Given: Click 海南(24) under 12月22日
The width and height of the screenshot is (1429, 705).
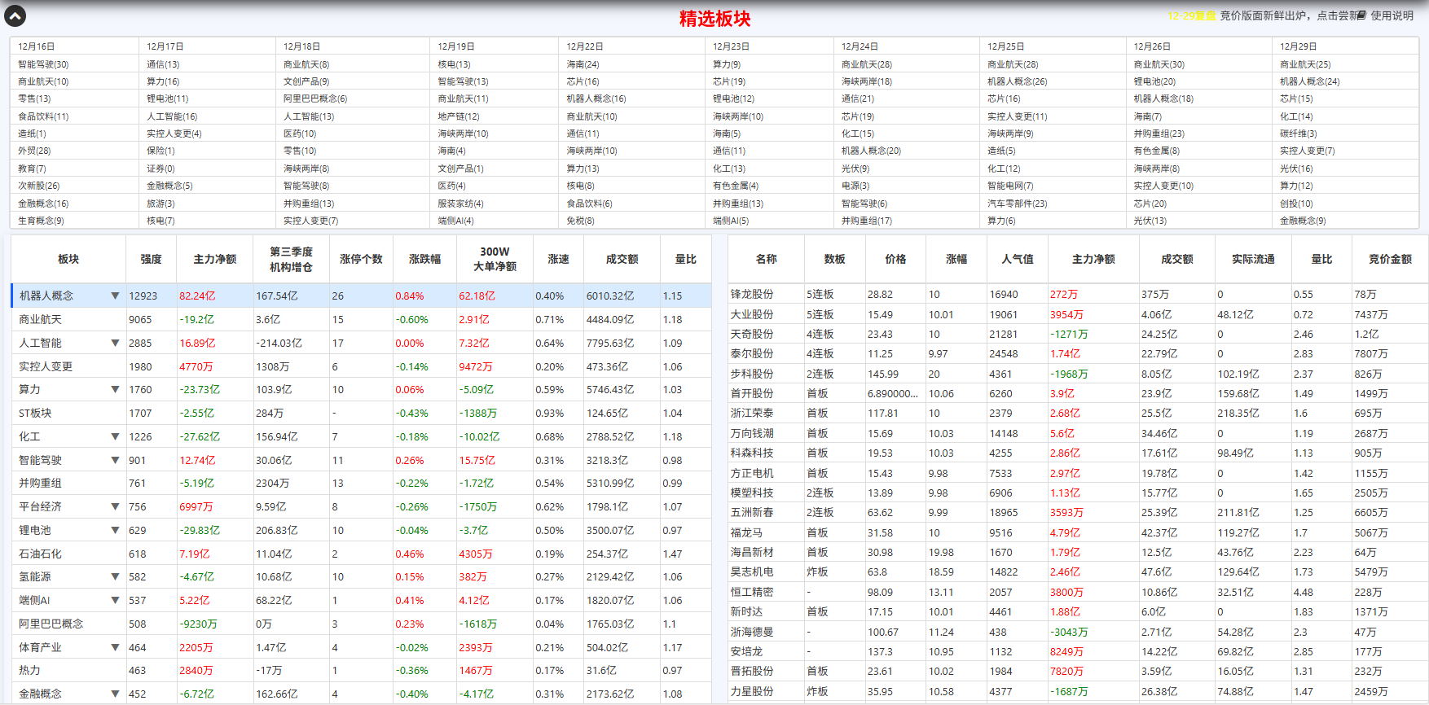Looking at the screenshot, I should [583, 64].
